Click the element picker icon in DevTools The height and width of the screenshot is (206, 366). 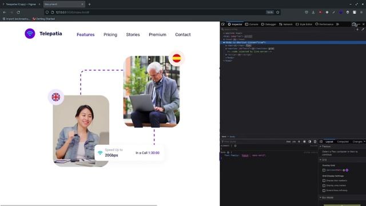223,24
